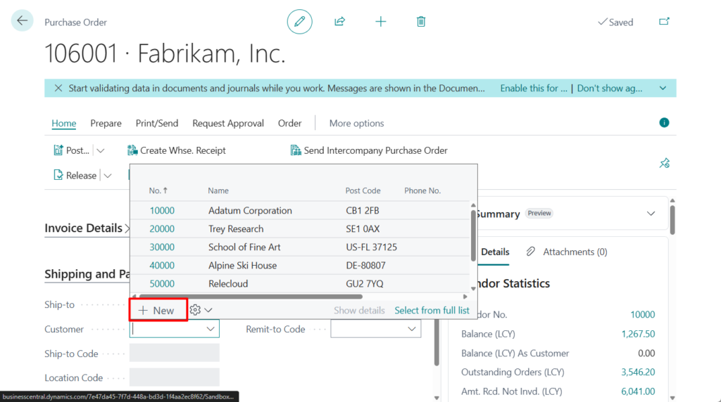This screenshot has height=402, width=721.
Task: Click the share icon in header
Action: 339,22
